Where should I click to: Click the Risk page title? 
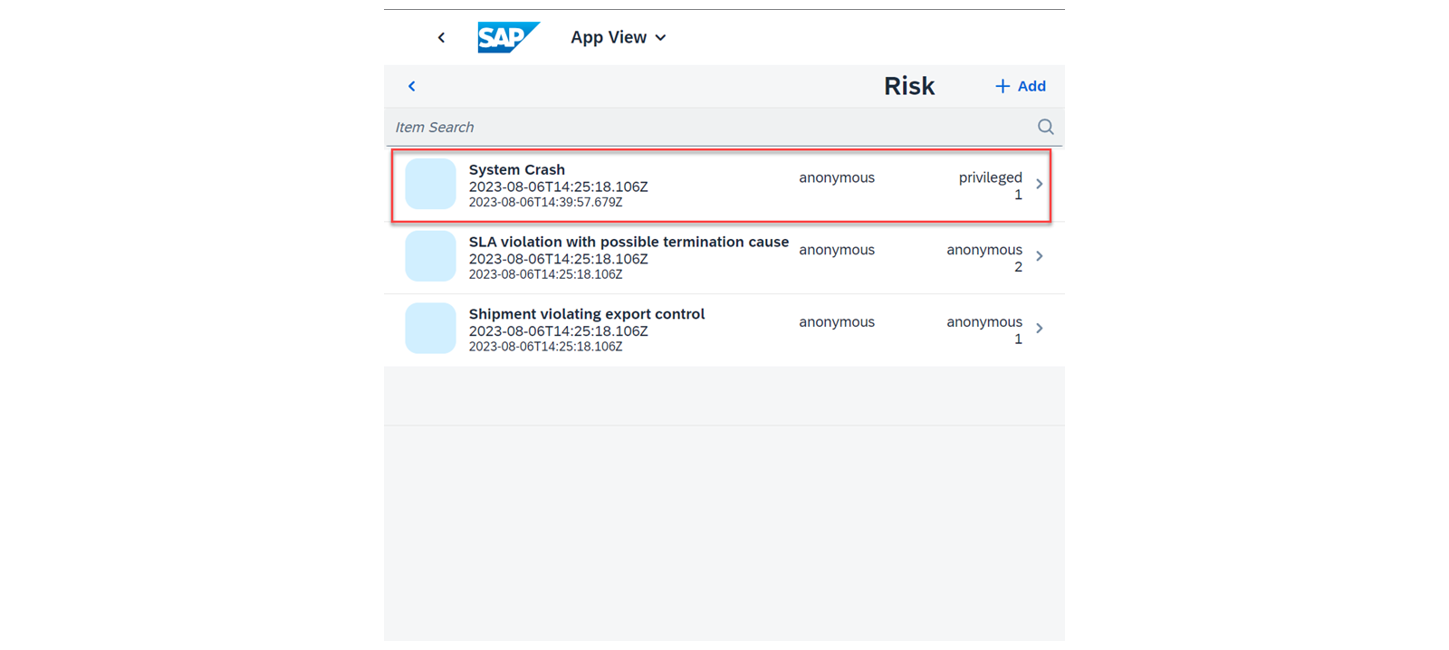click(x=908, y=86)
